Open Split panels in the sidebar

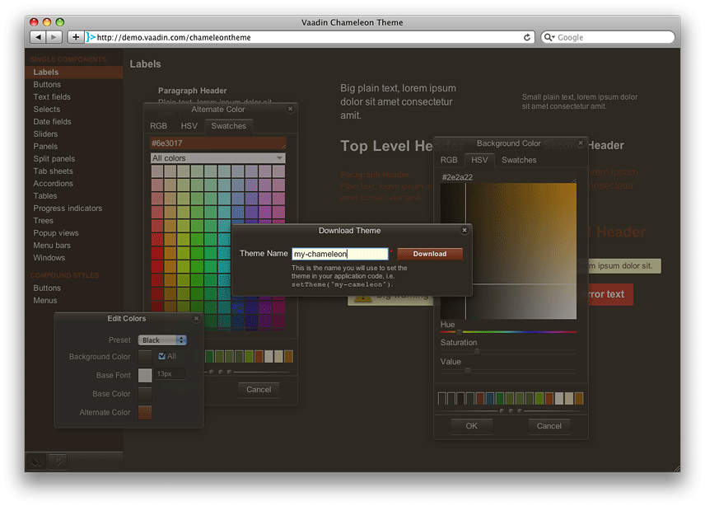54,159
